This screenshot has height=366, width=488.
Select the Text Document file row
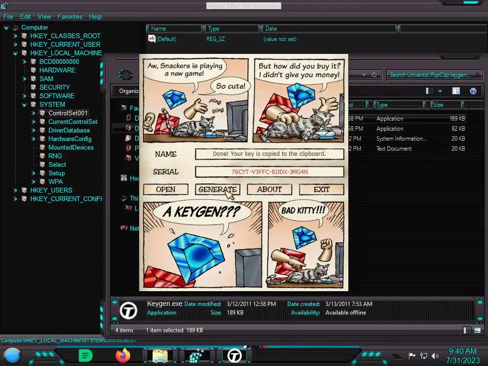(x=407, y=149)
